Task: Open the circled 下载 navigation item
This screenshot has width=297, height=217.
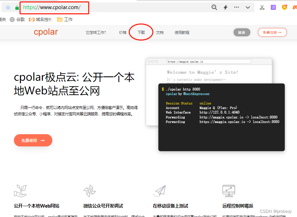Action: (x=141, y=31)
